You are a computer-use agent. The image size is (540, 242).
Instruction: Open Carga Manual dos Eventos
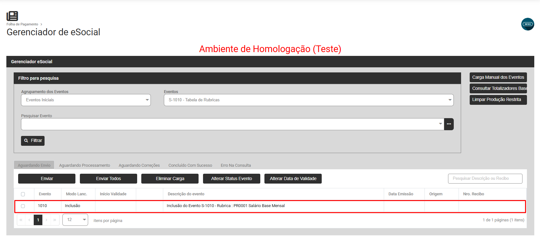[x=498, y=77]
